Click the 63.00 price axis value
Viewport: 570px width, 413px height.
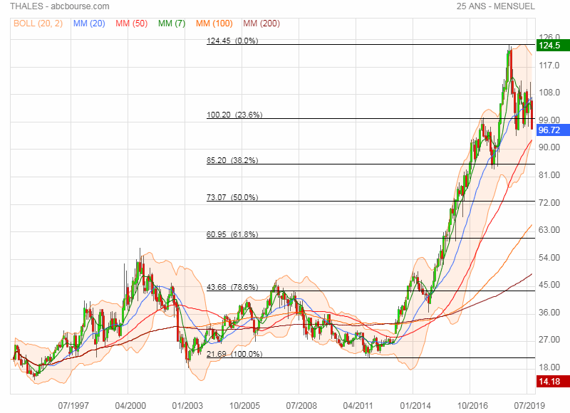(549, 230)
